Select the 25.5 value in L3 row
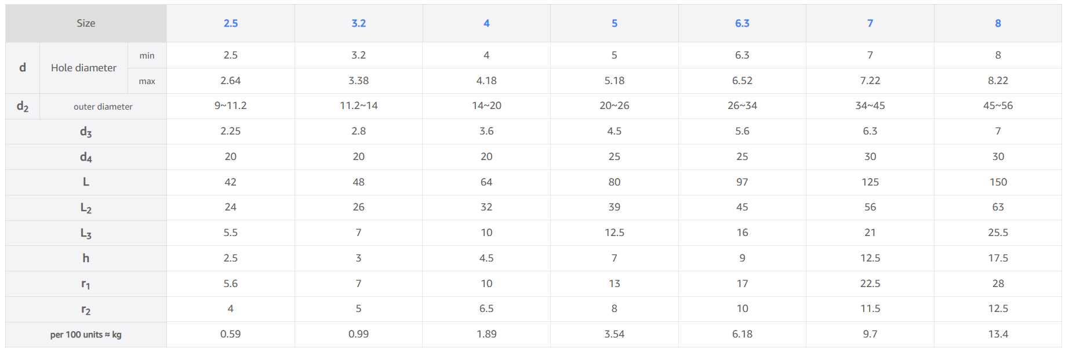Screen dimensions: 1065x352 [998, 233]
